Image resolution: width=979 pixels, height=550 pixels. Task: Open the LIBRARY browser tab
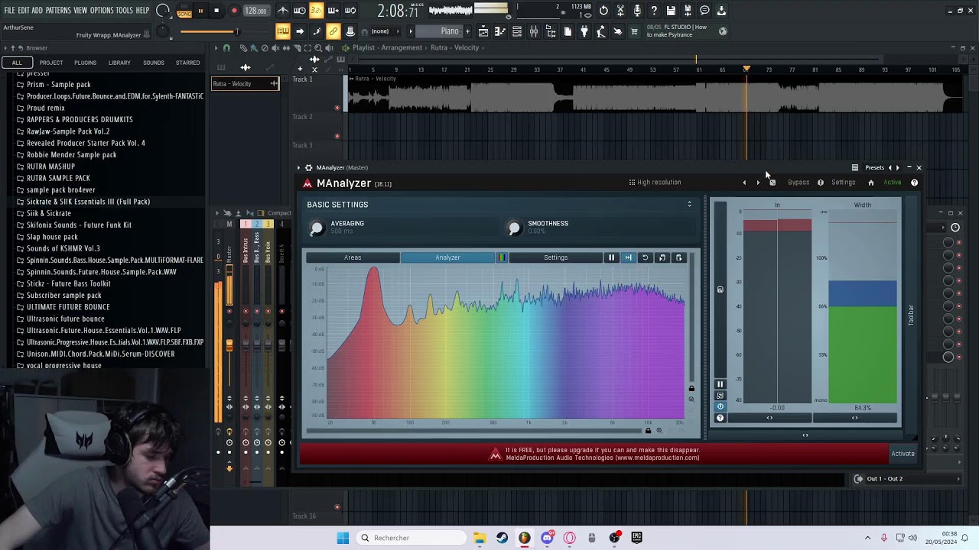pyautogui.click(x=119, y=63)
